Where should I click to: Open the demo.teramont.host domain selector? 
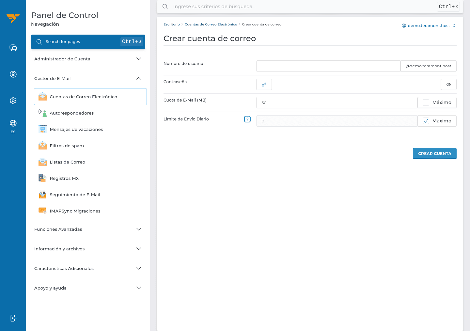tap(429, 26)
